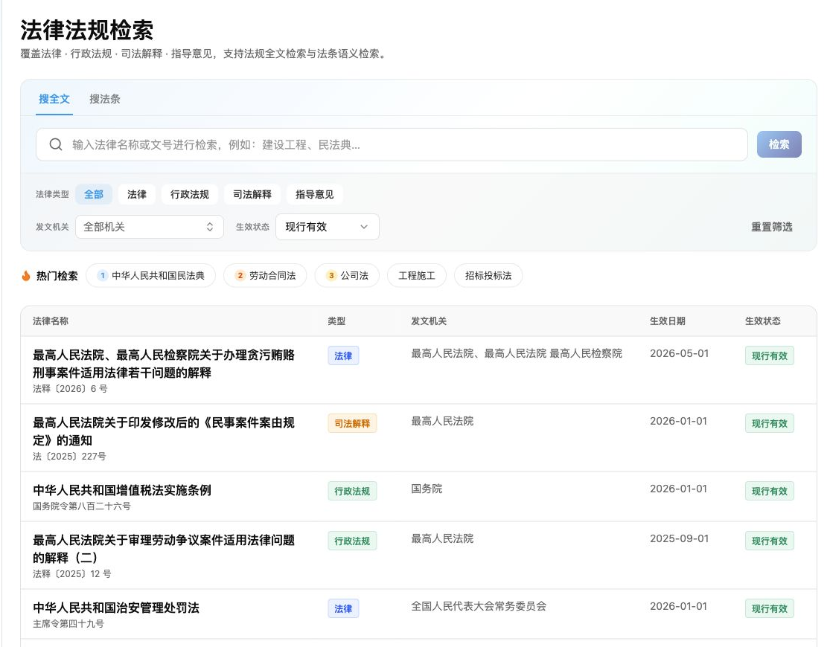Click 司法解释 tag on 民事案件案由 row

coord(352,423)
